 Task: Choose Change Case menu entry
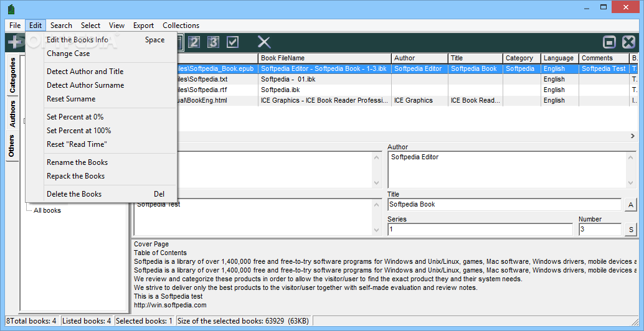(x=102, y=54)
